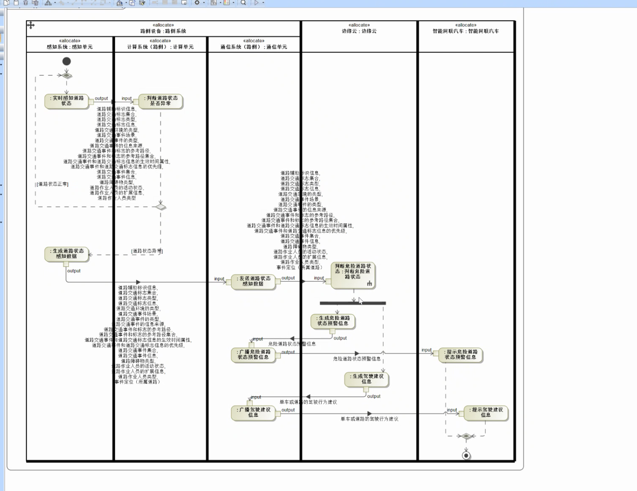Click the rake icon inside 判断危险道路状态 action
Viewport: 637px width, 491px height.
(369, 283)
